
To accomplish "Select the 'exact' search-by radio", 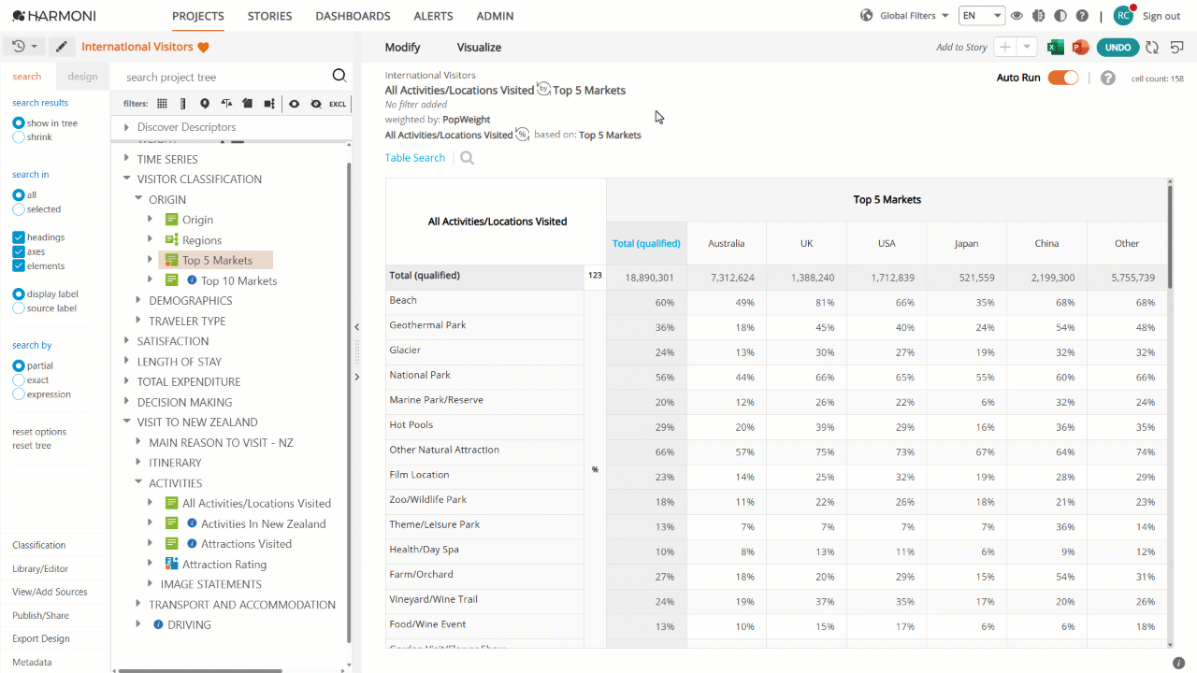I will pos(19,380).
